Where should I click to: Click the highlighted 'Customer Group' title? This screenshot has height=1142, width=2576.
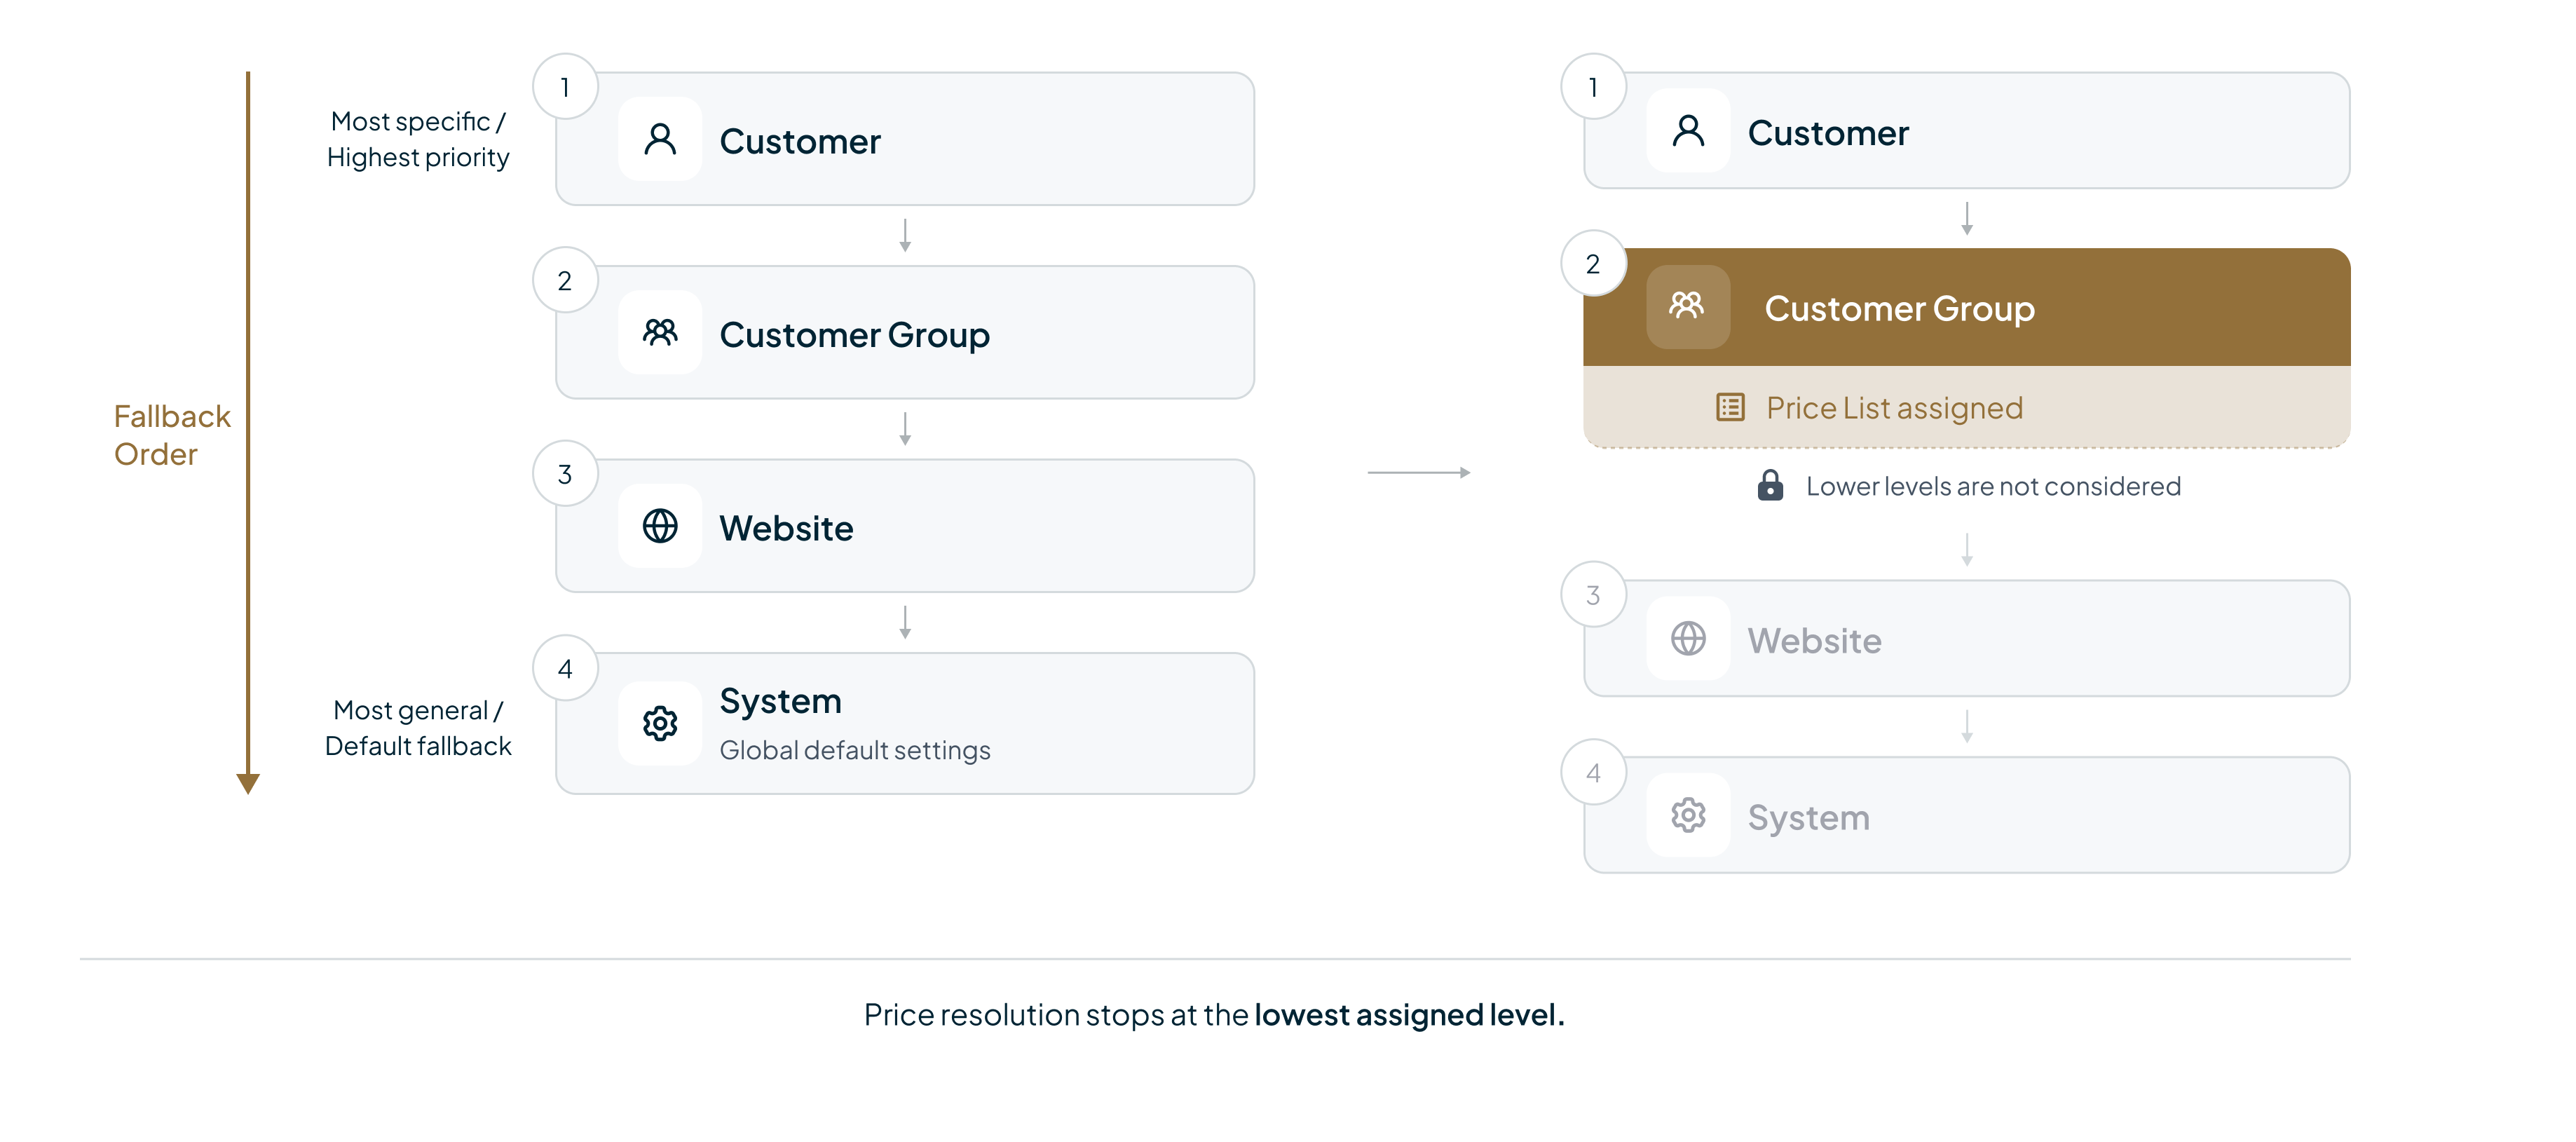pos(1899,308)
